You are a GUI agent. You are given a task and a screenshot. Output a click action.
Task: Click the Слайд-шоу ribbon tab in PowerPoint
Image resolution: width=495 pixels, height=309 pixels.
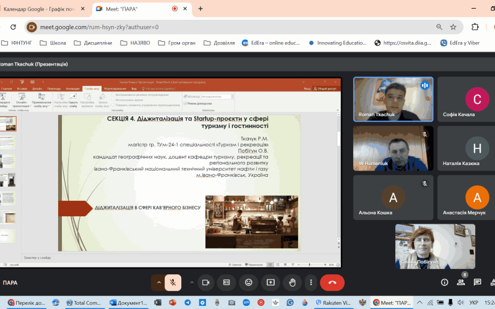coord(92,88)
